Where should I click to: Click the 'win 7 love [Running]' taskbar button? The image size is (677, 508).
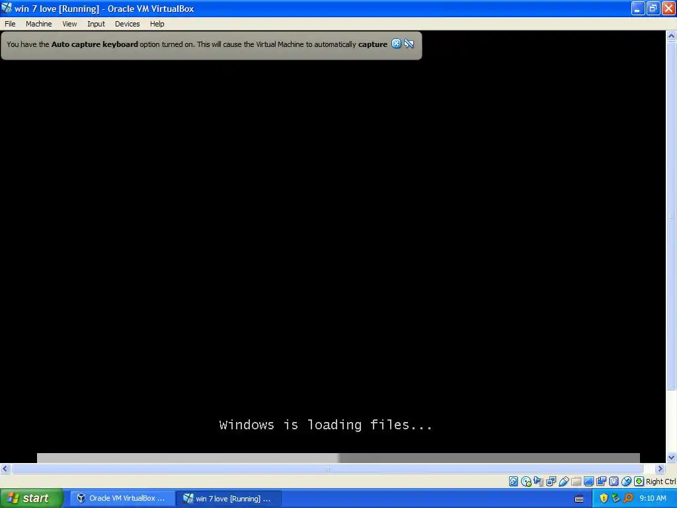click(x=229, y=498)
